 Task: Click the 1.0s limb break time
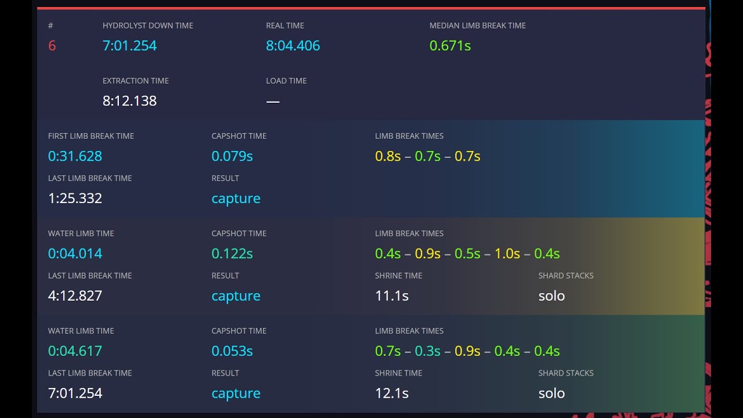pos(507,254)
